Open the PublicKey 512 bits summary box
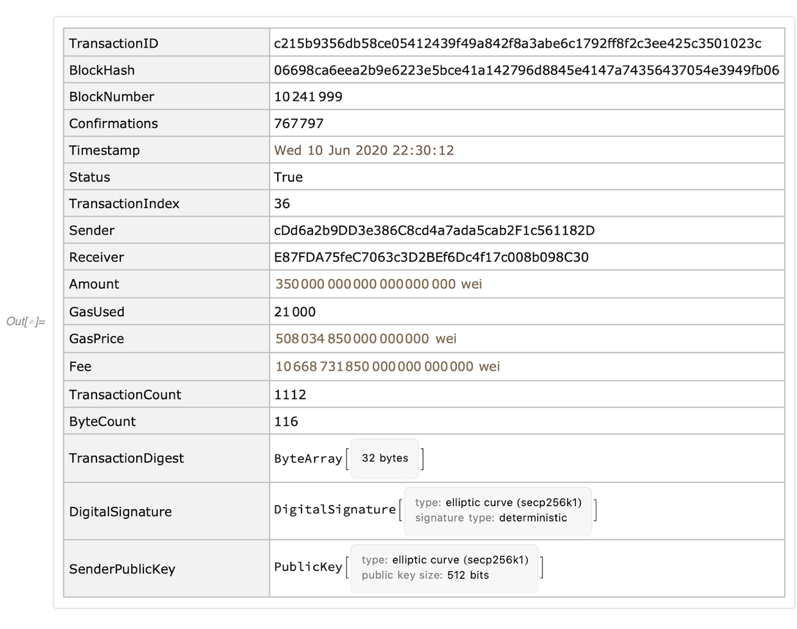797x629 pixels. click(x=444, y=568)
